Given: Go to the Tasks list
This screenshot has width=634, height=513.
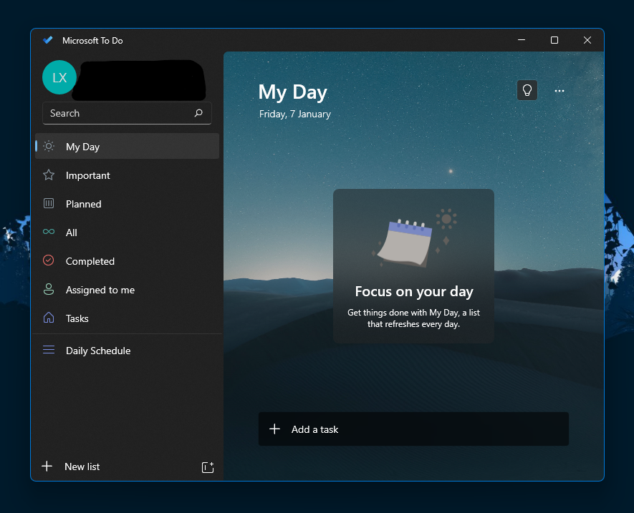Looking at the screenshot, I should click(127, 318).
